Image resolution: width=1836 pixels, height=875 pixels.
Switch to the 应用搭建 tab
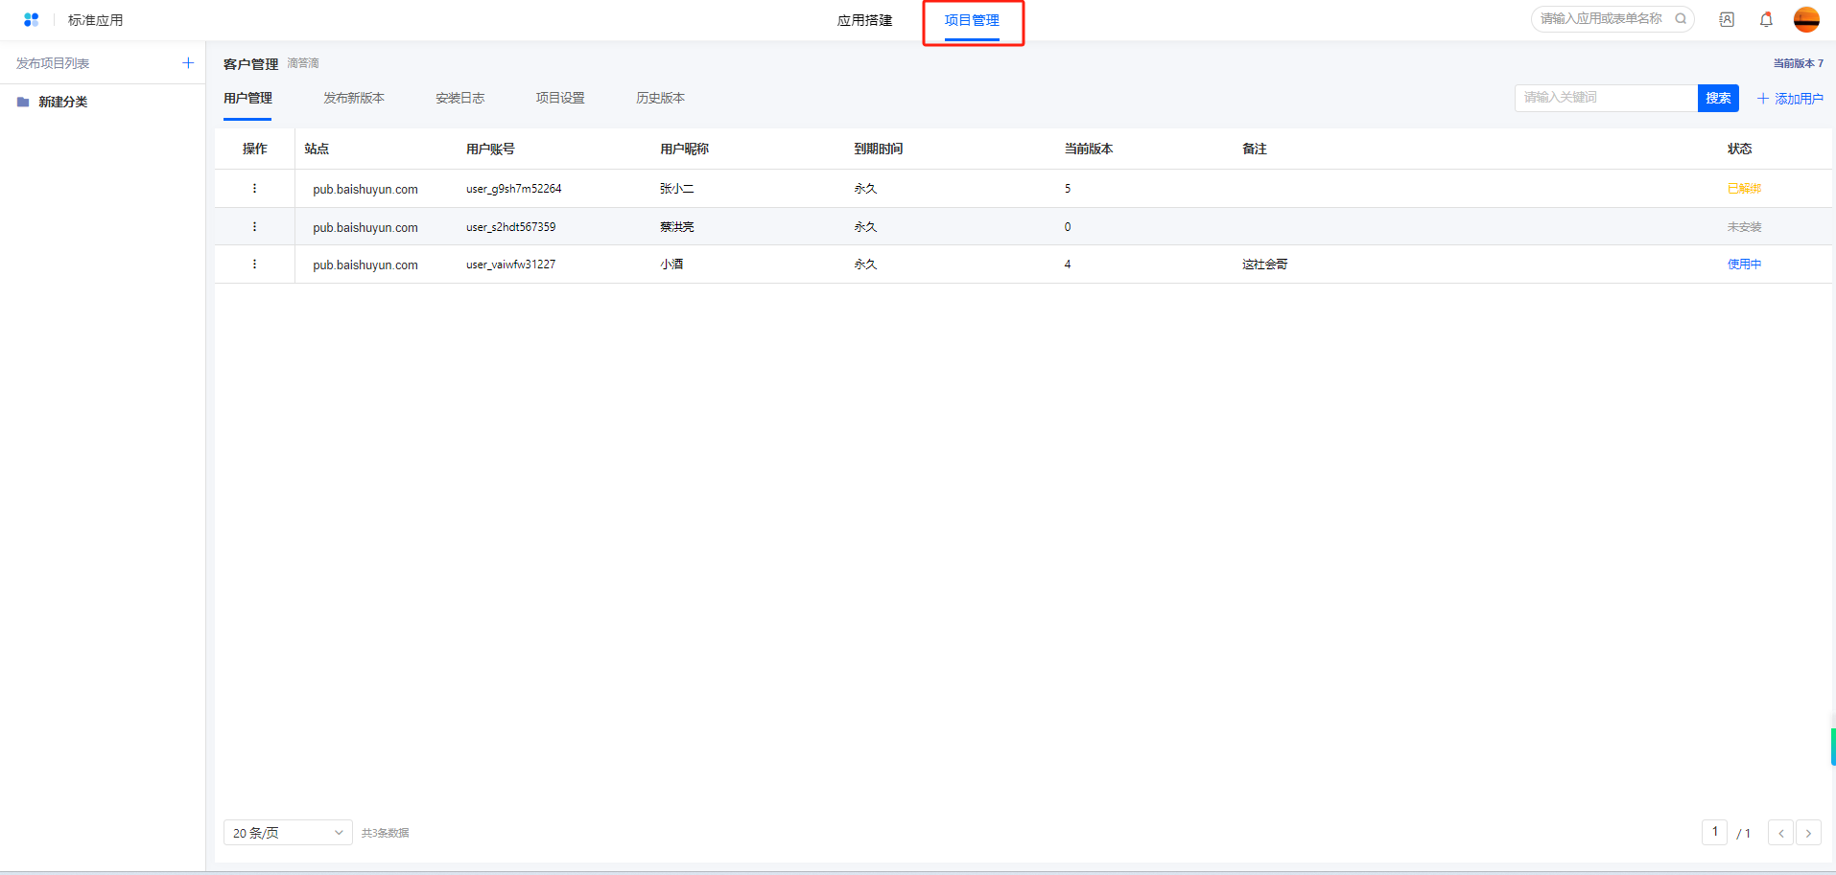coord(864,20)
